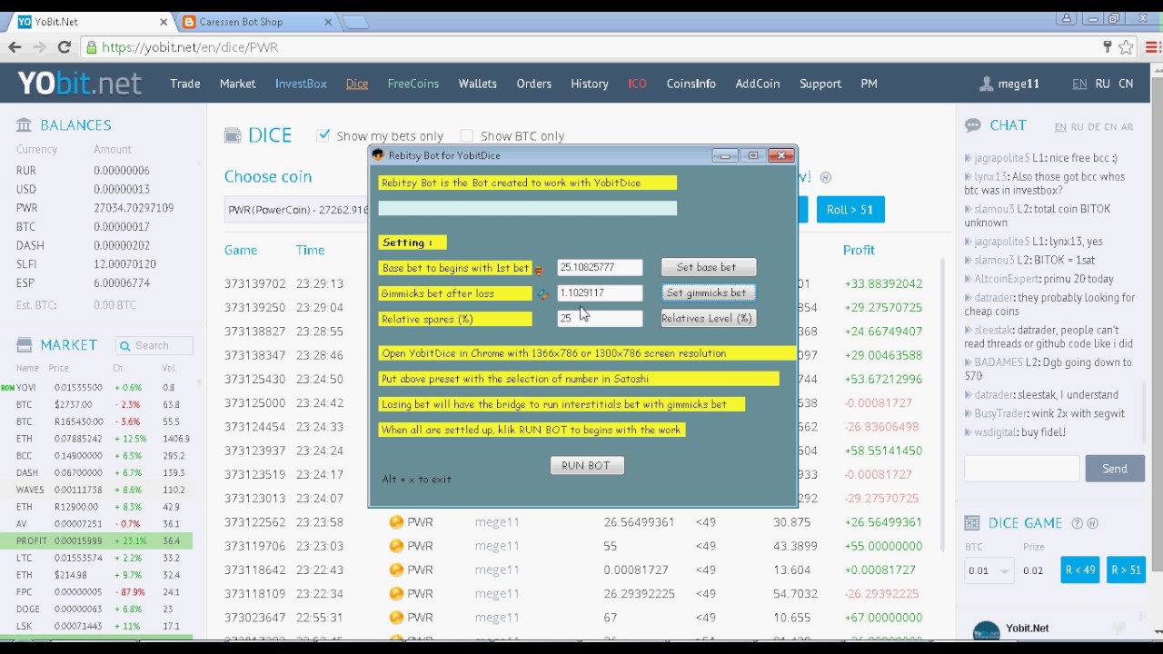Screen dimensions: 1163x654
Task: Click the RUN BOT button
Action: tap(586, 465)
